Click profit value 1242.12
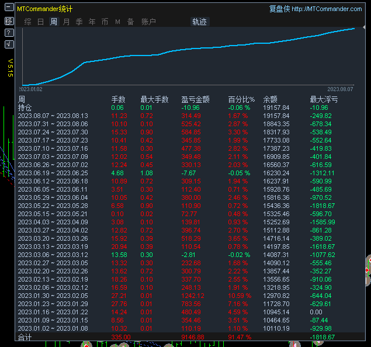371x347 pixels. [x=193, y=296]
